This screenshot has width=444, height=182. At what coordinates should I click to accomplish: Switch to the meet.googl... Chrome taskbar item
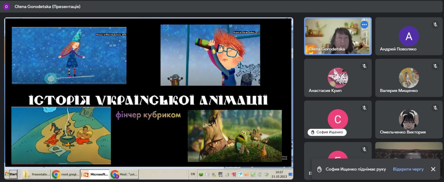[x=66, y=174]
